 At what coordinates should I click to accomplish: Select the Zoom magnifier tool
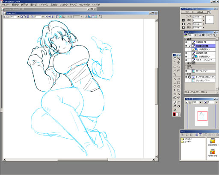[x=179, y=58]
